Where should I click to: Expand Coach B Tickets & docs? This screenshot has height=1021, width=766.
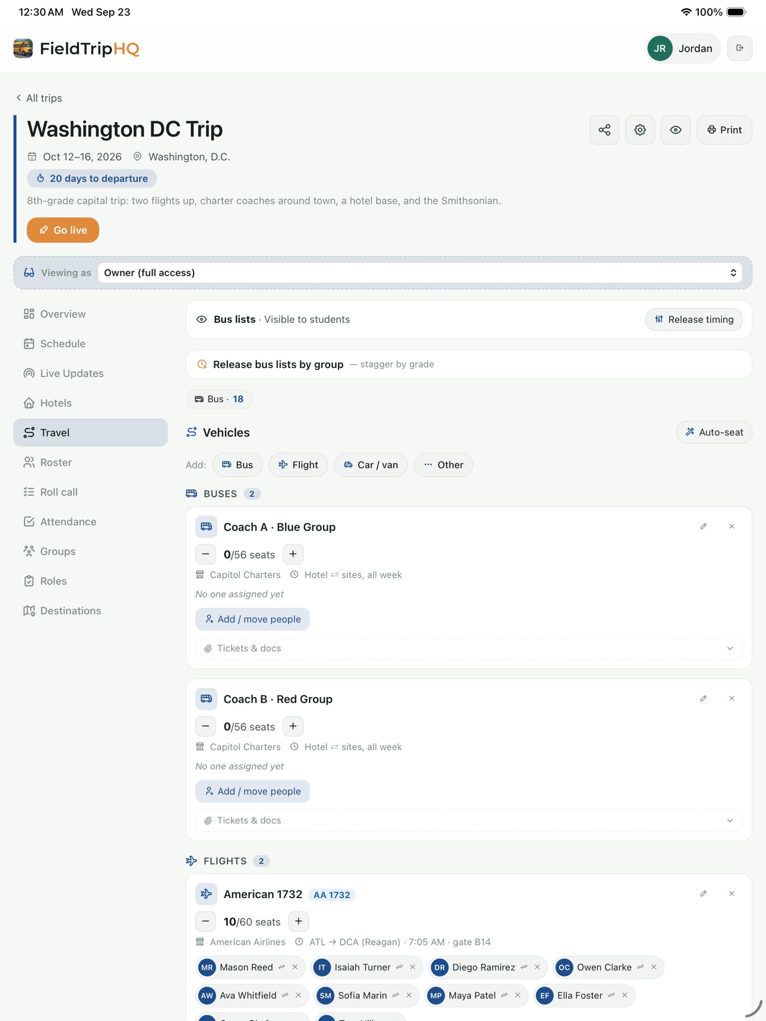(469, 821)
